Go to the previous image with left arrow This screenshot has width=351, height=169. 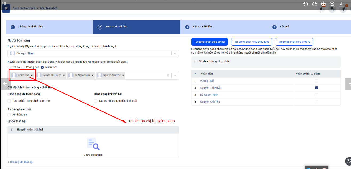[5, 84]
